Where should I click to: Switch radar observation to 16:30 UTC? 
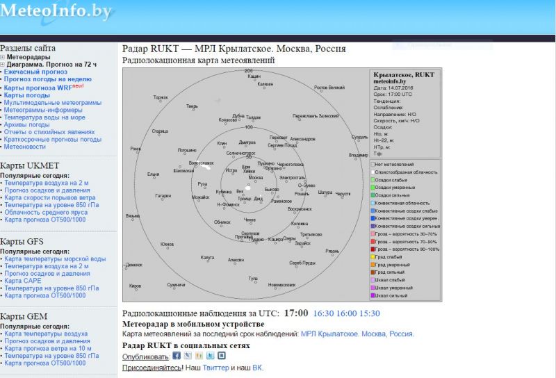pyautogui.click(x=323, y=313)
